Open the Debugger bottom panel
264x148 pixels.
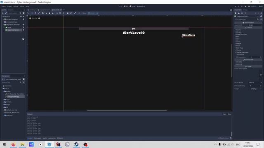pos(38,138)
